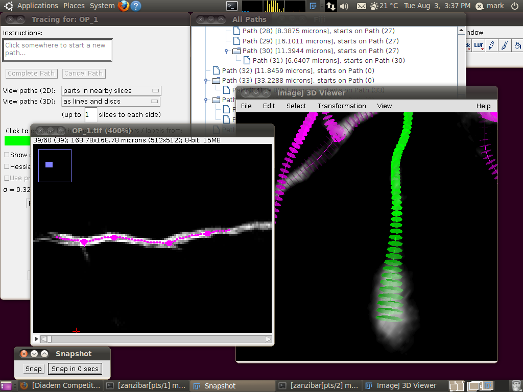Toggle the greyed Use pr... checkbox
The width and height of the screenshot is (523, 392).
pos(7,178)
